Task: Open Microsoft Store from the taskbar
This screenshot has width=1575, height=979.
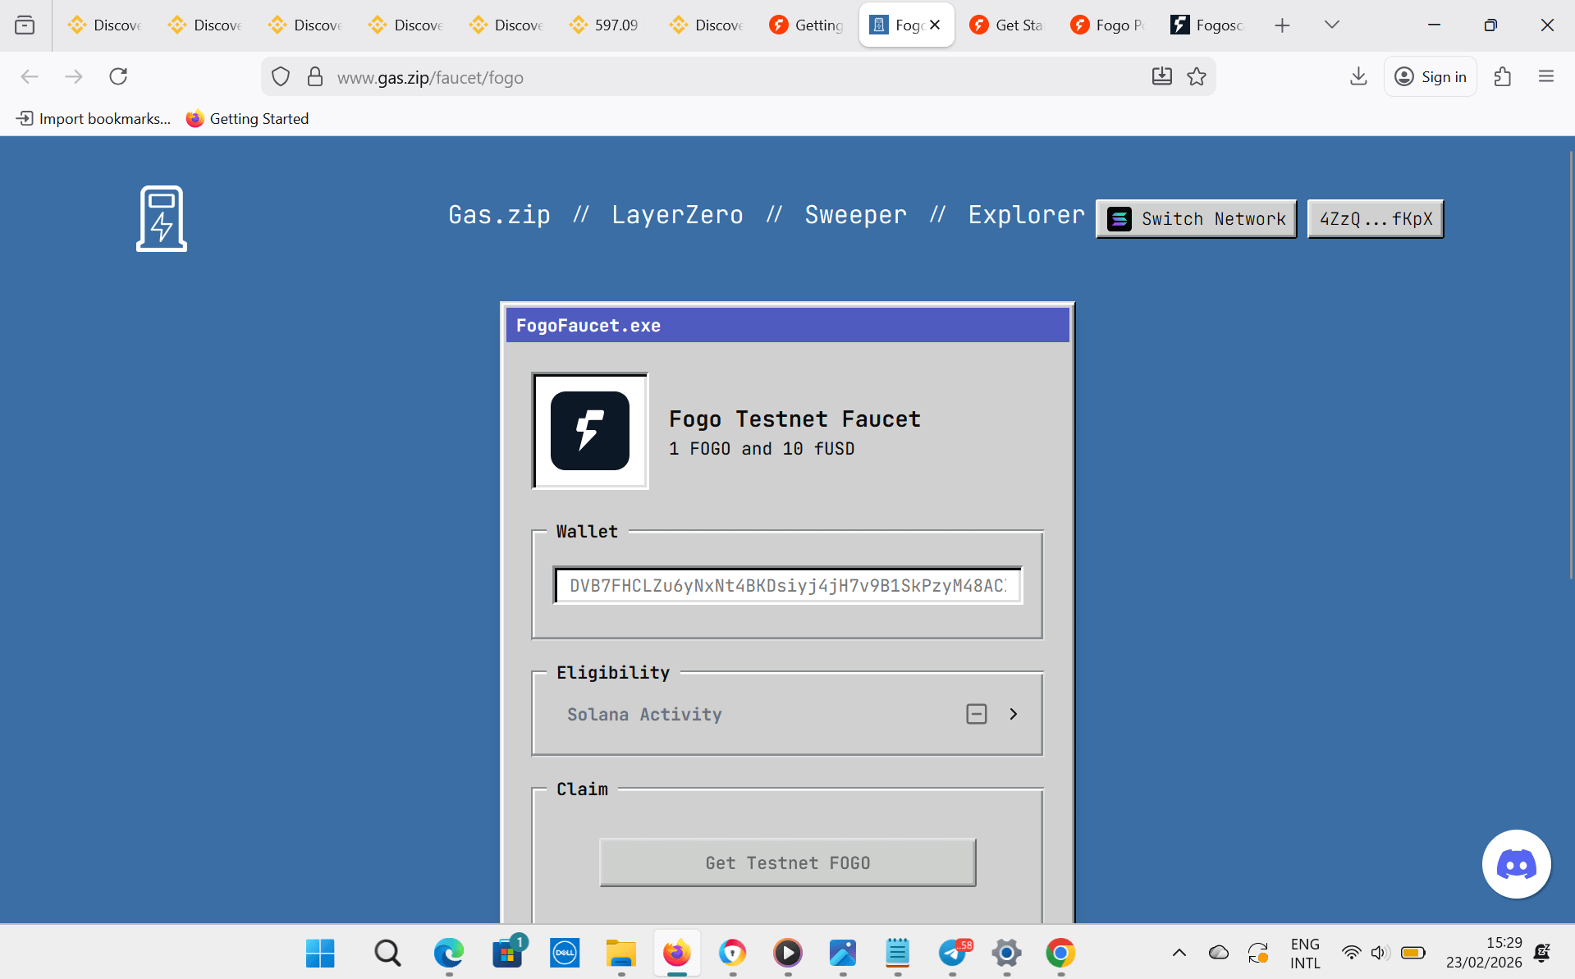Action: coord(507,954)
